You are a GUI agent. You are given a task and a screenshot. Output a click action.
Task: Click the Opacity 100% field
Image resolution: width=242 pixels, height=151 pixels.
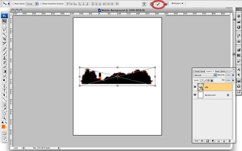tap(228, 75)
